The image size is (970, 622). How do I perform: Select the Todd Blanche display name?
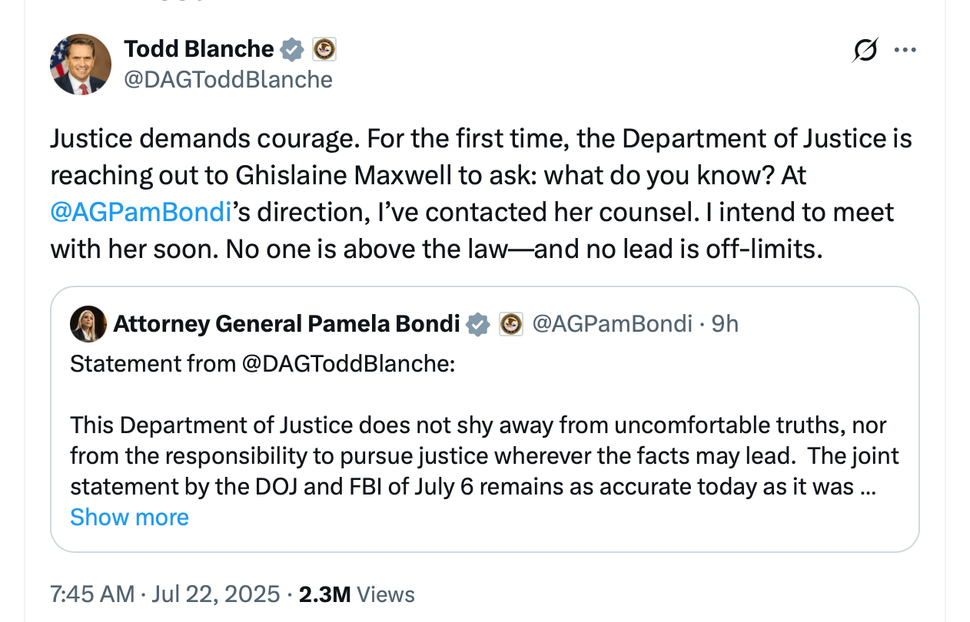198,48
